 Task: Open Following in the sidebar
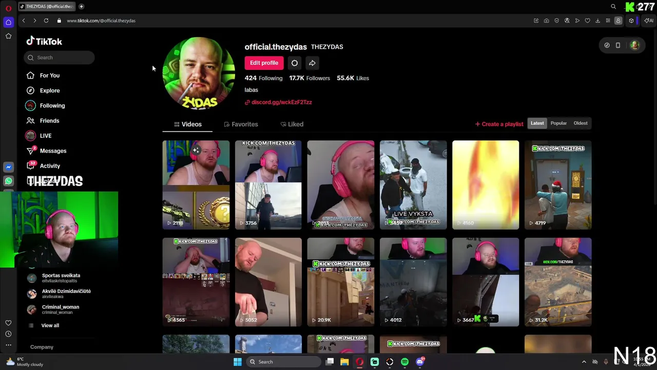[x=52, y=105]
